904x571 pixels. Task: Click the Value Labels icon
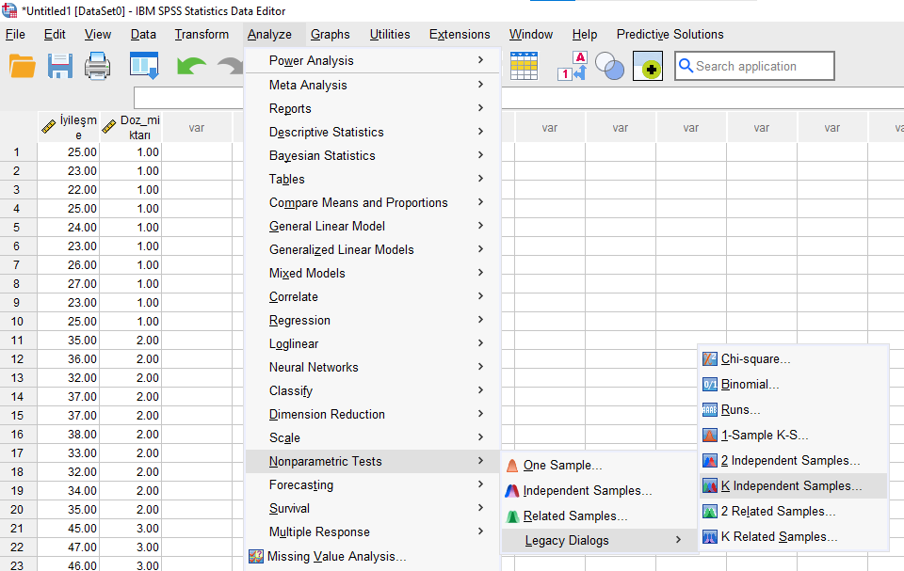pyautogui.click(x=572, y=66)
